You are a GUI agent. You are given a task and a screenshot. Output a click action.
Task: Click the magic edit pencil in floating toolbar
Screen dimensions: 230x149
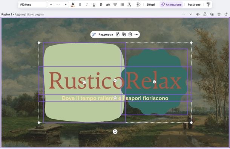[x=94, y=34]
